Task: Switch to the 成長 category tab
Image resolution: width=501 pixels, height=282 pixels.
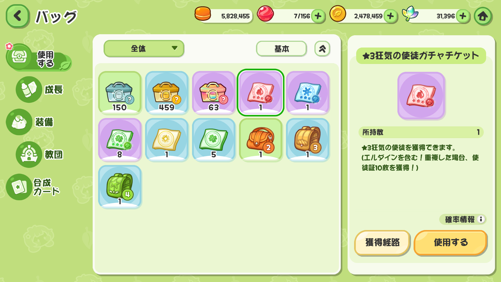Action: pos(40,90)
